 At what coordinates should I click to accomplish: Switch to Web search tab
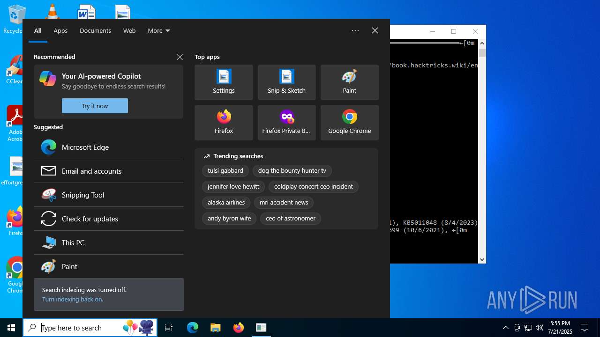[129, 30]
